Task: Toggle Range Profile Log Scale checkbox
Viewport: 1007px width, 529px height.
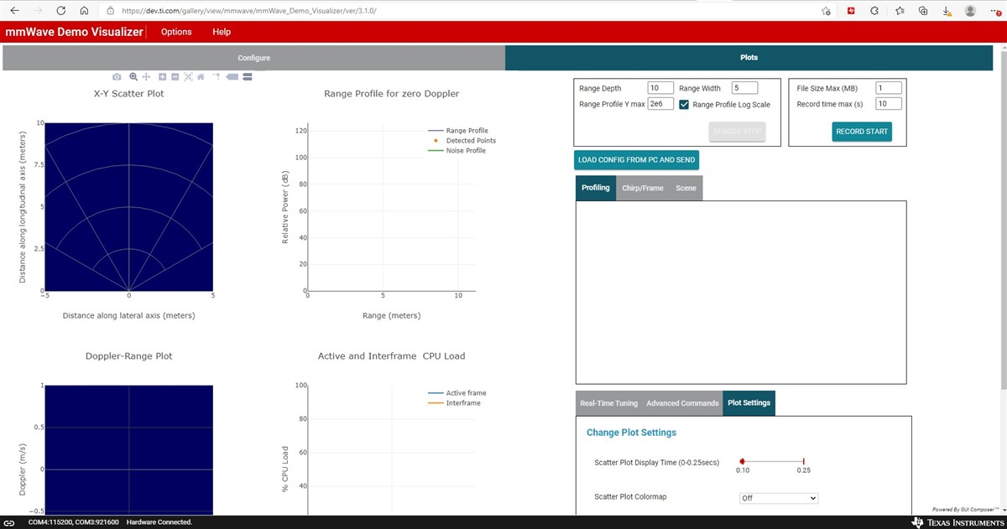Action: [684, 104]
